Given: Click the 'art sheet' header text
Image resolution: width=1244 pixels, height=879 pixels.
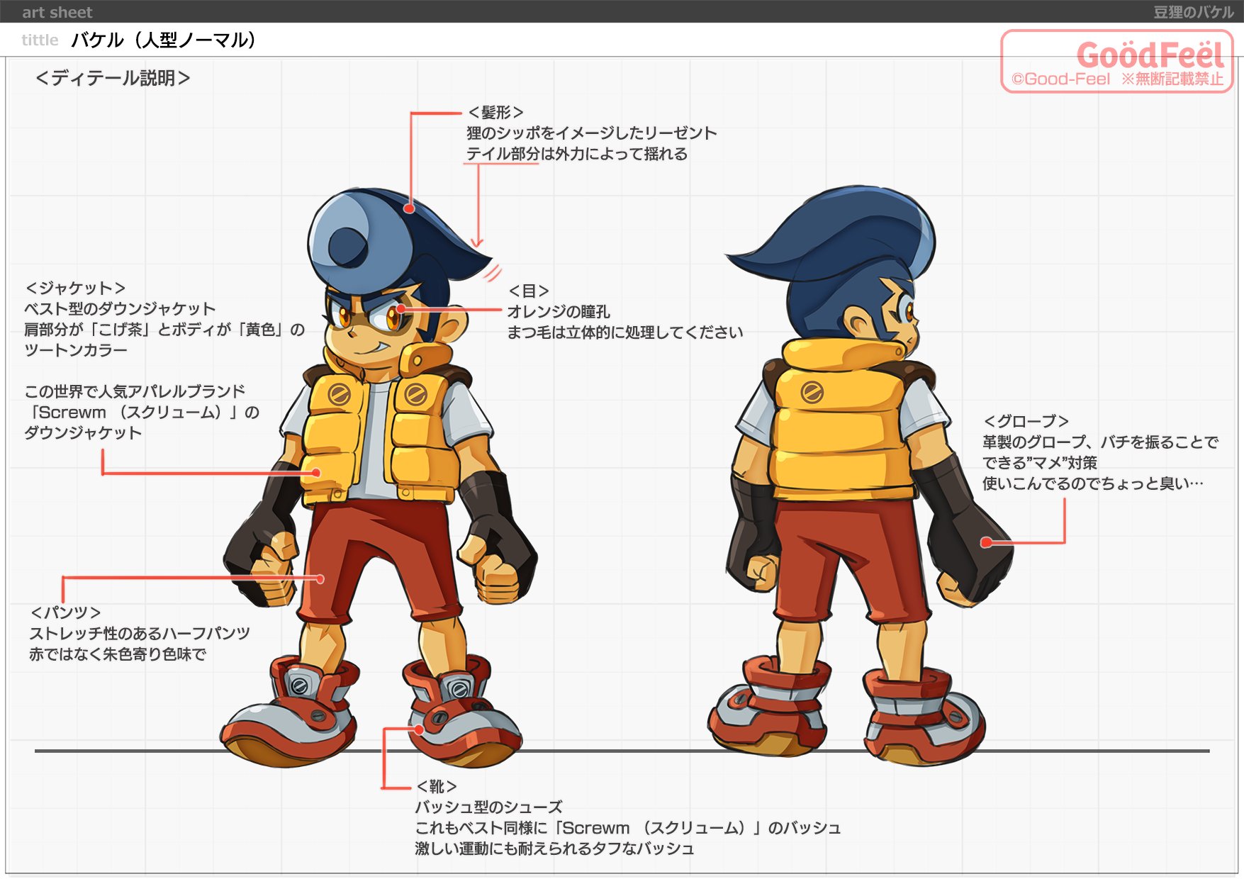Looking at the screenshot, I should [57, 12].
